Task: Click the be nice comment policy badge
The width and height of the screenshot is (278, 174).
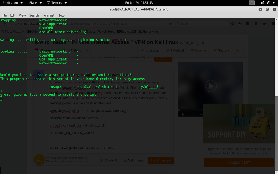Action: pos(39,159)
